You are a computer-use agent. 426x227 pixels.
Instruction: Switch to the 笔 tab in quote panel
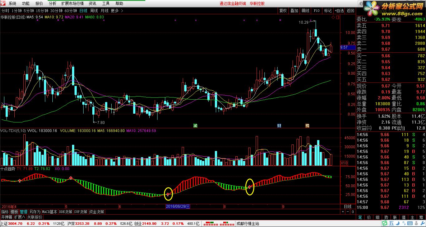360,217
